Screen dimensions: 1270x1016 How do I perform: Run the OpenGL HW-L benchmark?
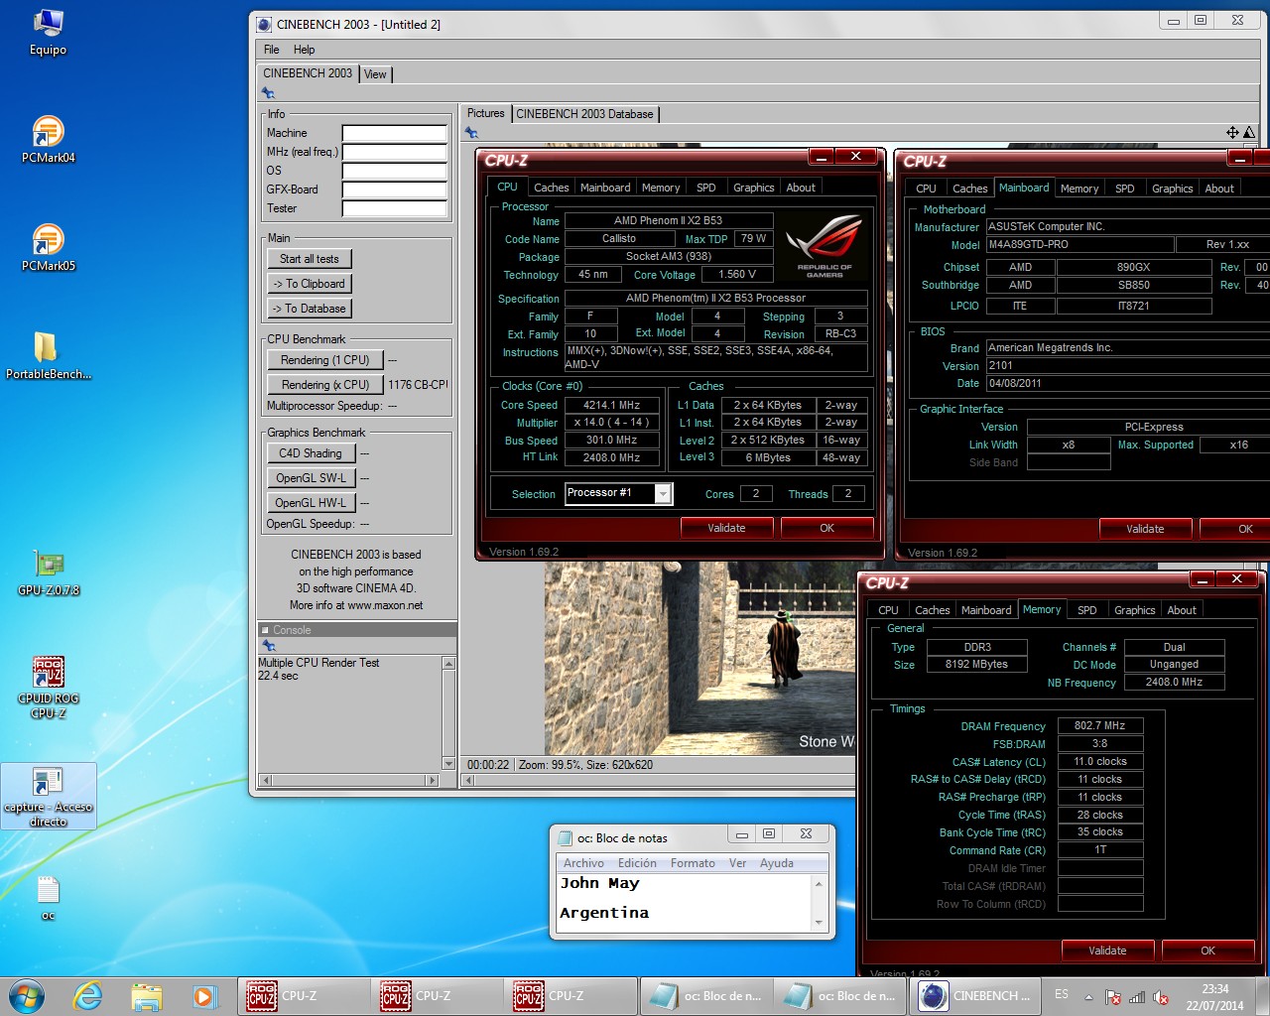click(311, 503)
